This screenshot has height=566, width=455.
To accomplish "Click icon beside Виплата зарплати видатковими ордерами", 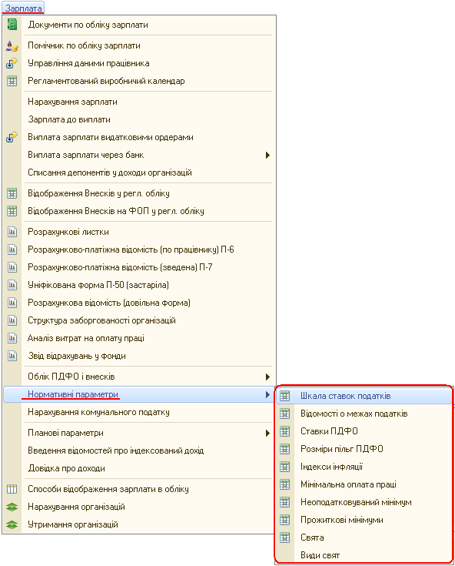I will tap(12, 137).
